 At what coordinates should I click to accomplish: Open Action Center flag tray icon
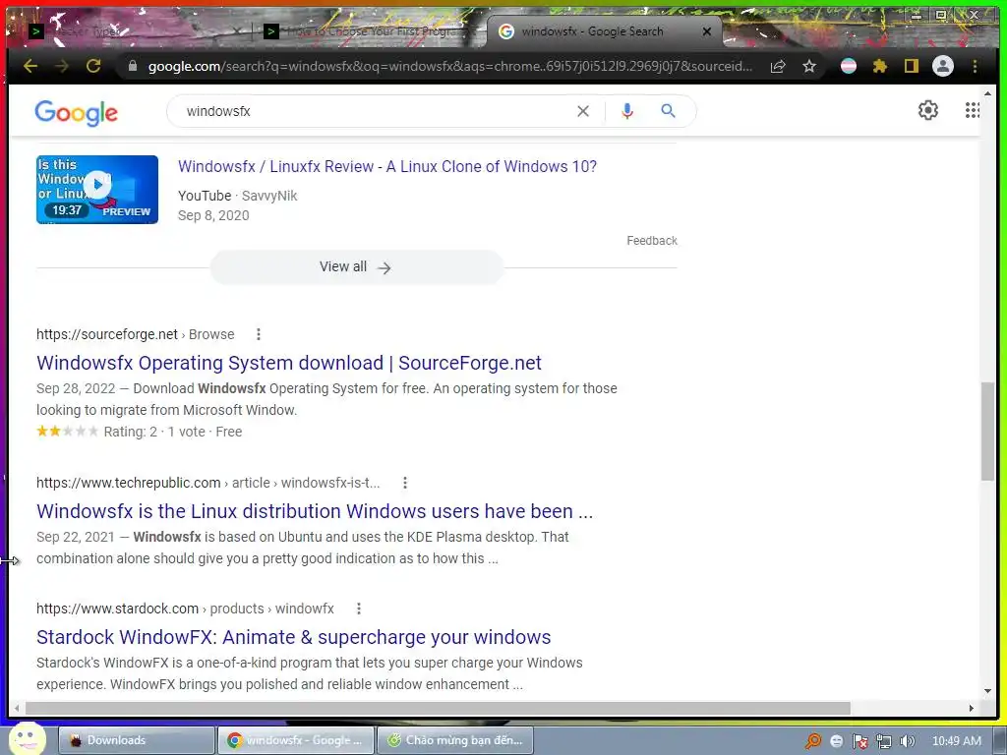859,741
